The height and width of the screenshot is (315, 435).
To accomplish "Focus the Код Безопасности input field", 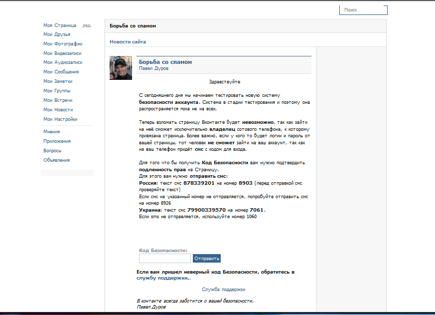I will click(x=165, y=258).
